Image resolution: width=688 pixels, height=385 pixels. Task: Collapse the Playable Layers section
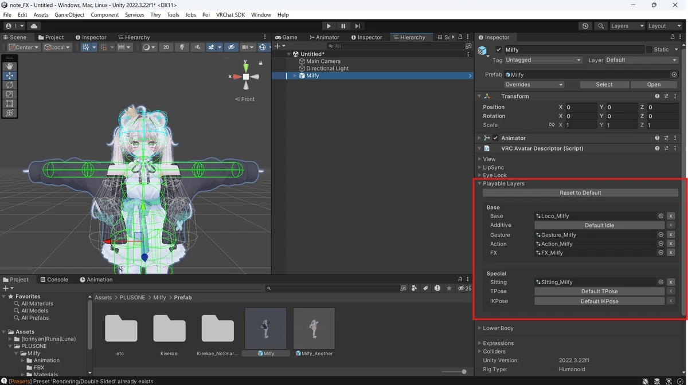coord(480,183)
